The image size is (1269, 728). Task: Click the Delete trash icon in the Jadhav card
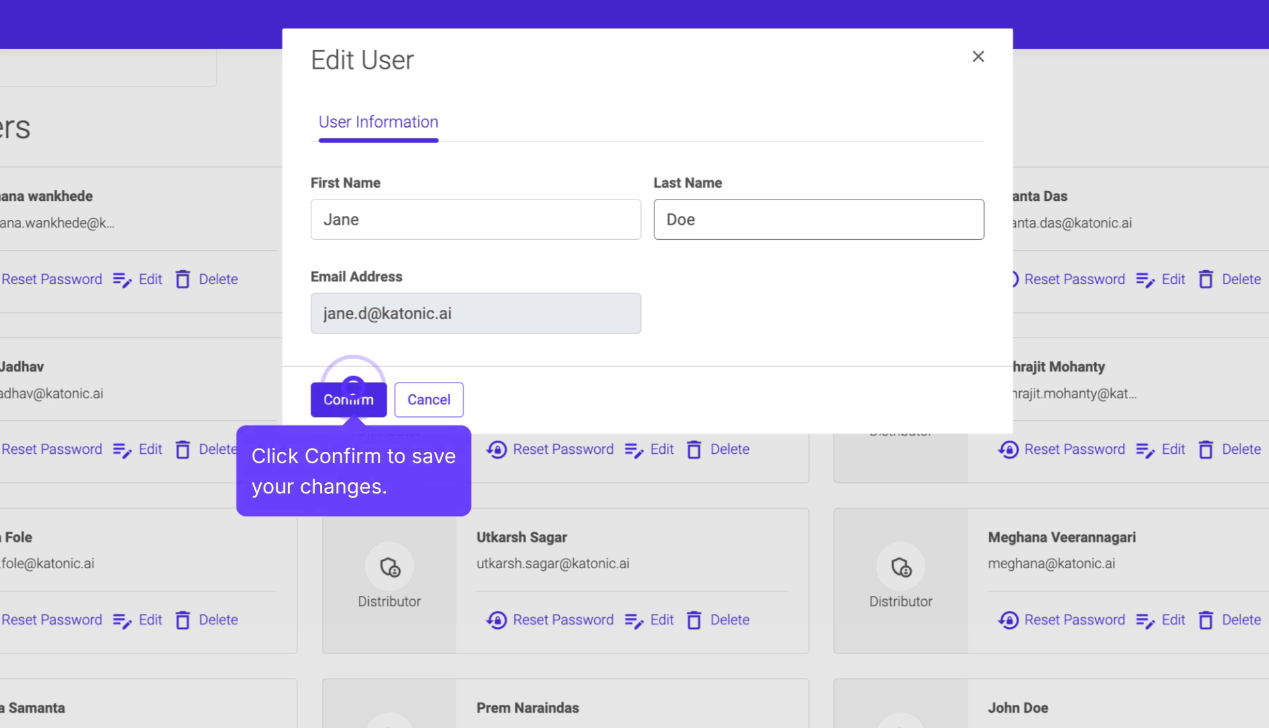pos(183,449)
